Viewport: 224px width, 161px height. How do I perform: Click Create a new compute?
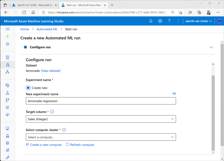[x=43, y=145]
